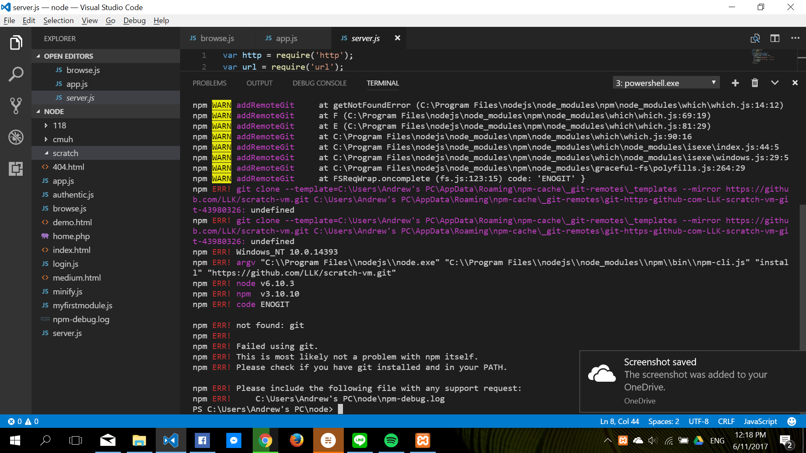This screenshot has height=453, width=806.
Task: Split the editor using the split icon
Action: [x=775, y=38]
